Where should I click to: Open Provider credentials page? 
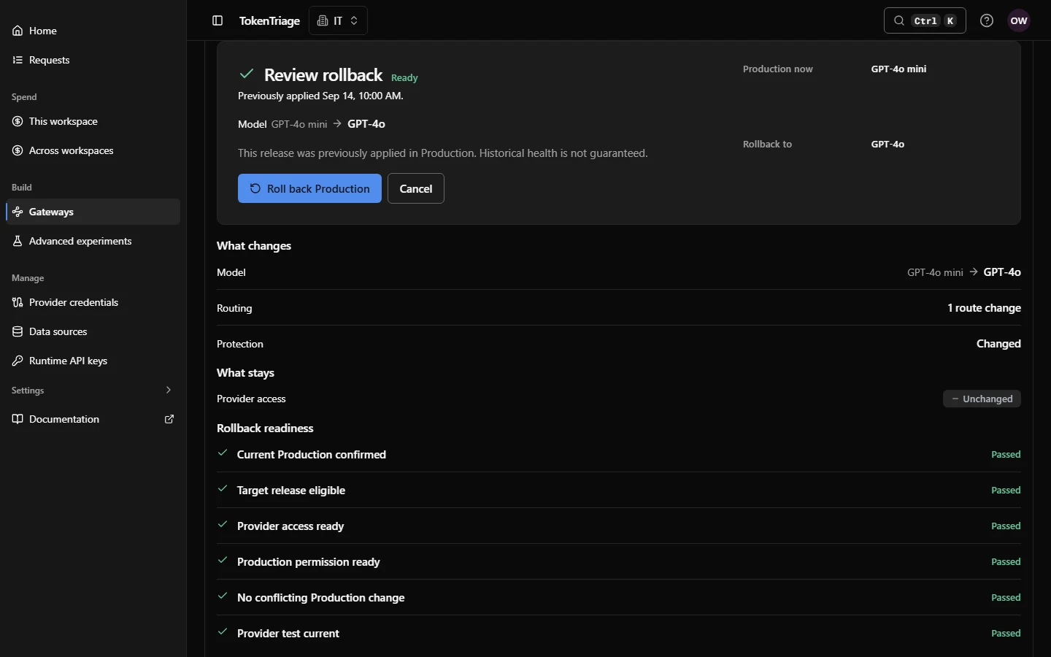click(x=92, y=302)
